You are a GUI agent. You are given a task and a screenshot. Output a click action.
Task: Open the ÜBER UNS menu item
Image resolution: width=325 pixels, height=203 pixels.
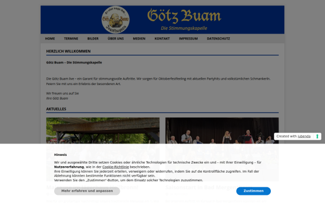point(116,38)
